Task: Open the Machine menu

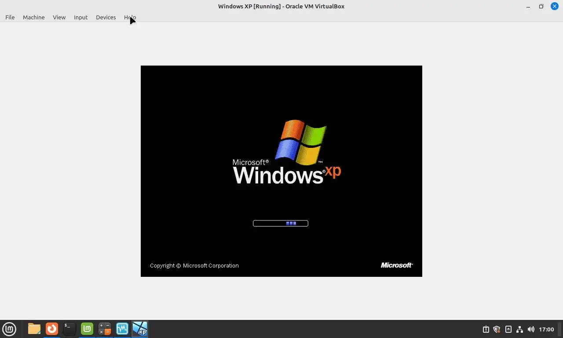Action: coord(33,17)
